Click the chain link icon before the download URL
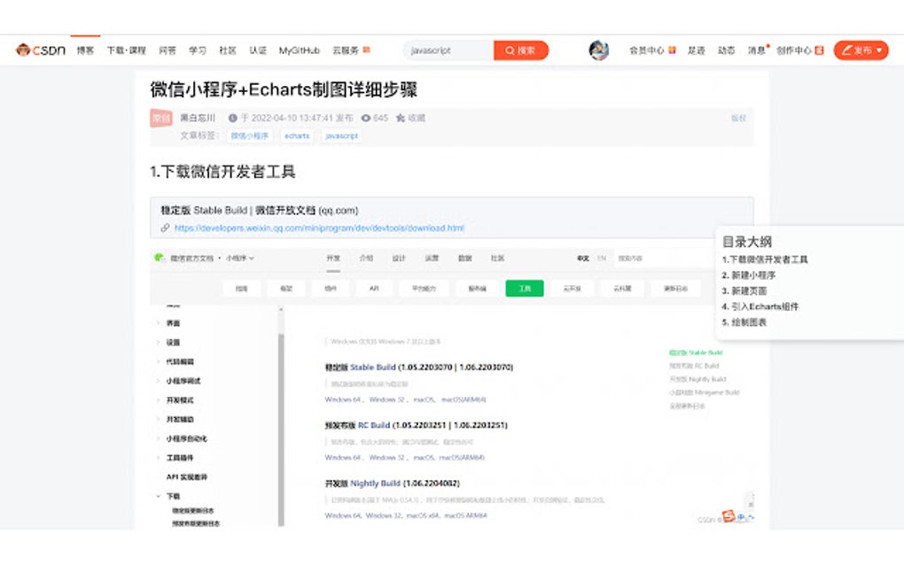This screenshot has width=904, height=565. 168,228
